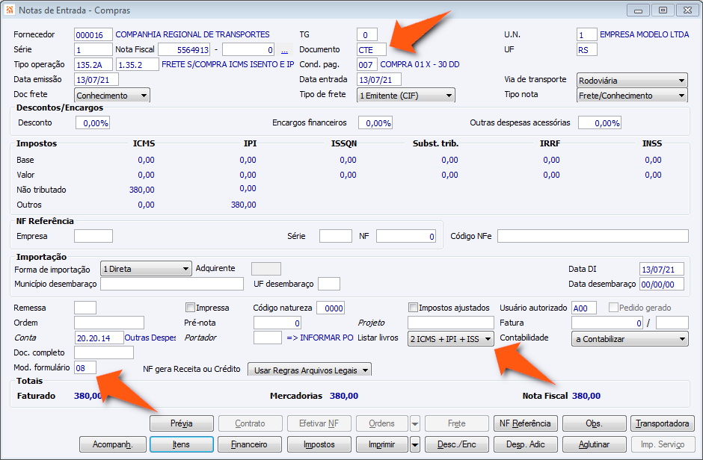Open the Doc frete Conhecimento dropdown

(x=111, y=96)
